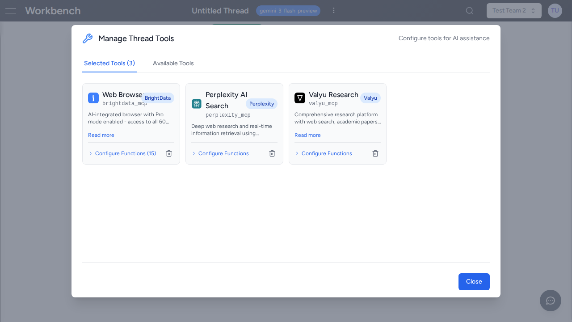
Task: Switch to the Available Tools tab
Action: (173, 63)
